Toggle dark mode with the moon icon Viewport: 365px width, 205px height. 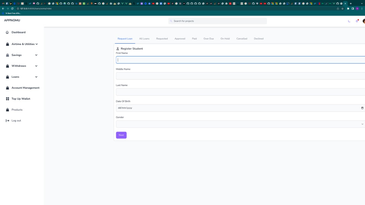[348, 21]
